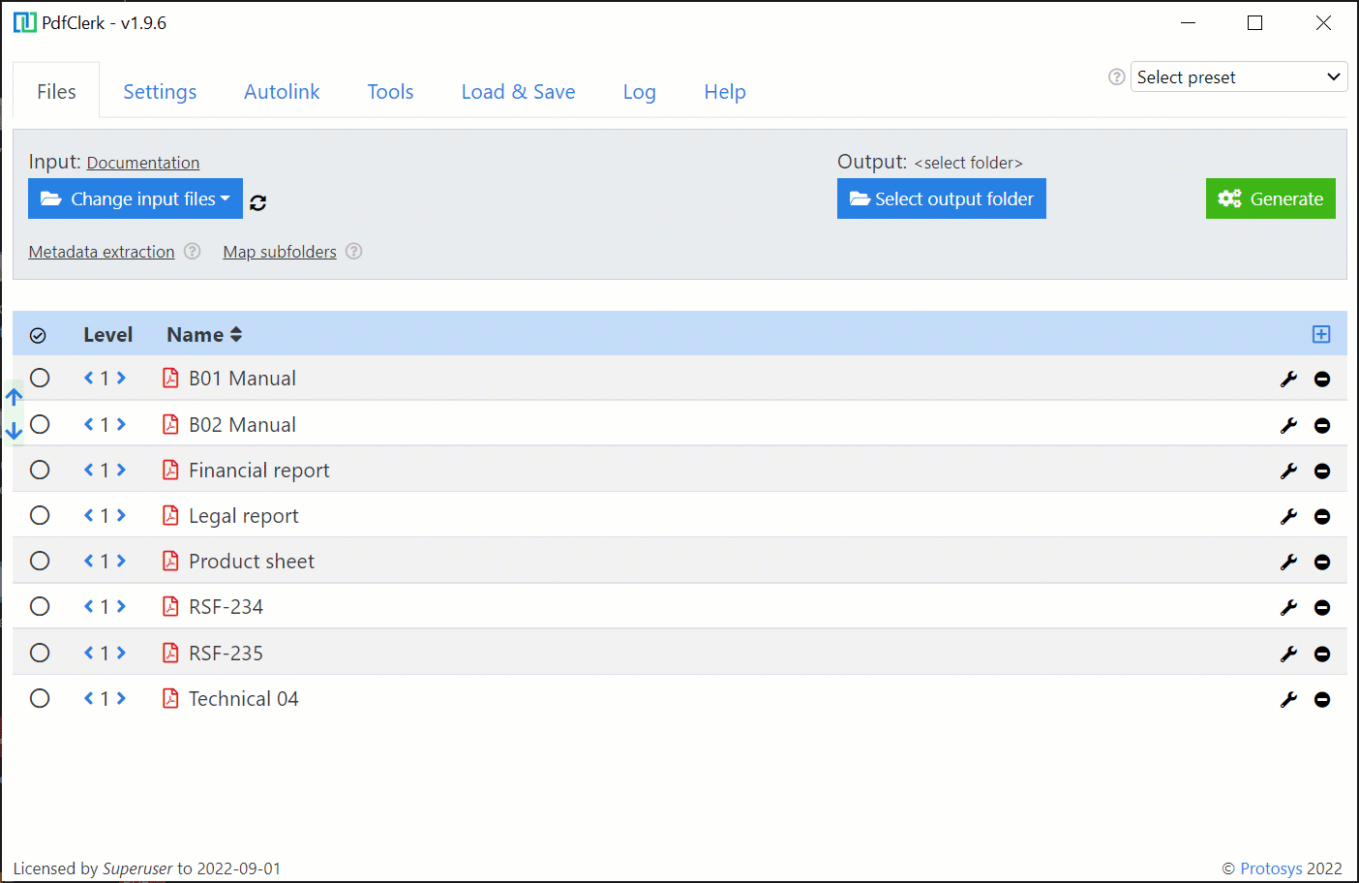
Task: Select the Technical 04 radio button
Action: 39,698
